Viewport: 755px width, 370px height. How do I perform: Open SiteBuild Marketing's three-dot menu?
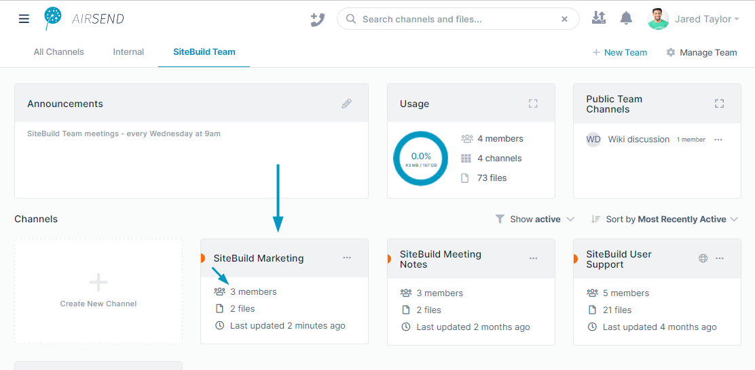(x=347, y=258)
